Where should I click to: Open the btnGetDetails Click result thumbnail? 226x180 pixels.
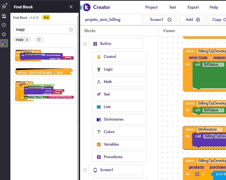click(x=44, y=71)
